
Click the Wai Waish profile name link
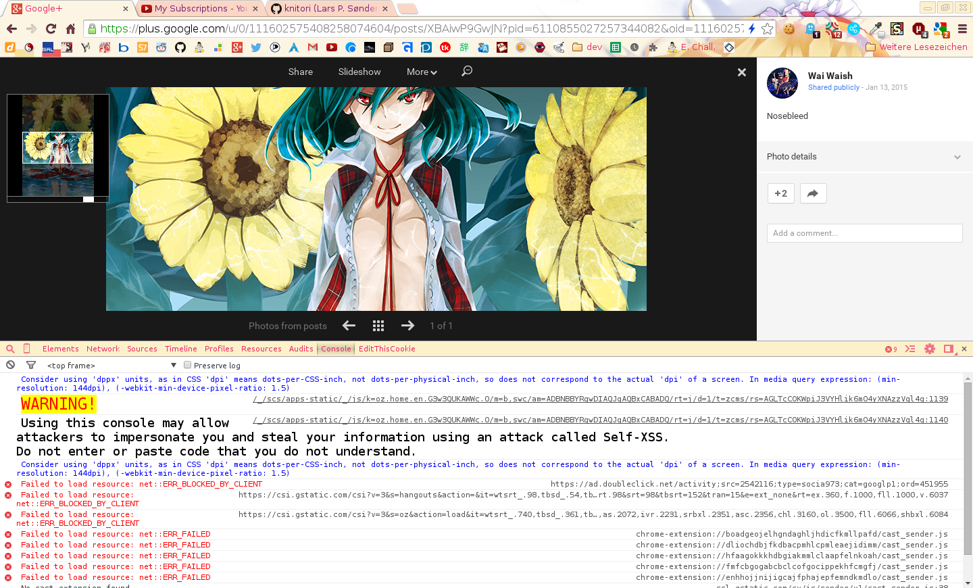click(830, 76)
